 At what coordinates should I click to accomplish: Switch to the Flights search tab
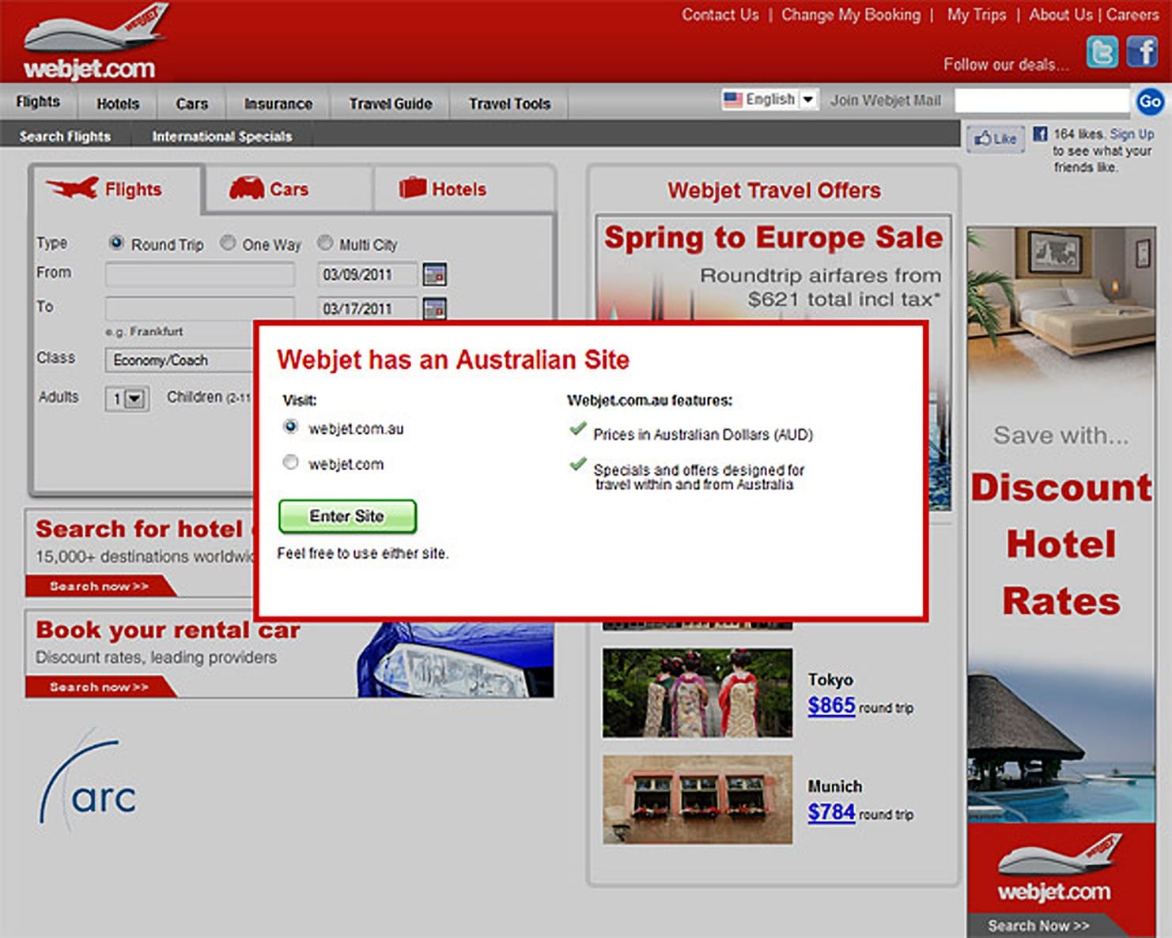(x=117, y=190)
